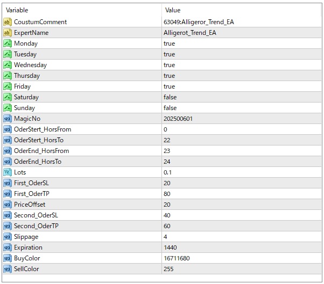
Task: Open the Thursday value dropdown
Action: coord(169,76)
